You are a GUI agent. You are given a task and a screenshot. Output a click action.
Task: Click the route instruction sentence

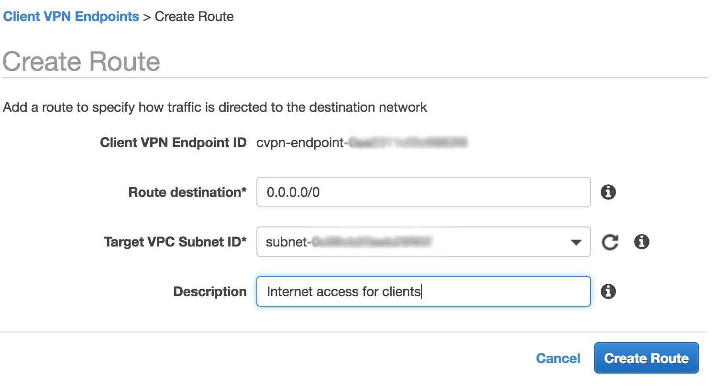(x=215, y=107)
